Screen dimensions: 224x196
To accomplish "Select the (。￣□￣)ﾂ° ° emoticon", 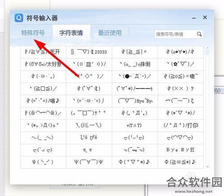I will 89,113.
